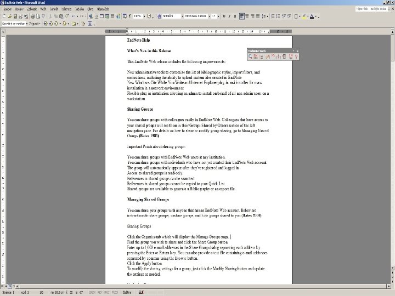Decrease the paragraph indent
This screenshot has height=296, width=395.
coord(284,16)
